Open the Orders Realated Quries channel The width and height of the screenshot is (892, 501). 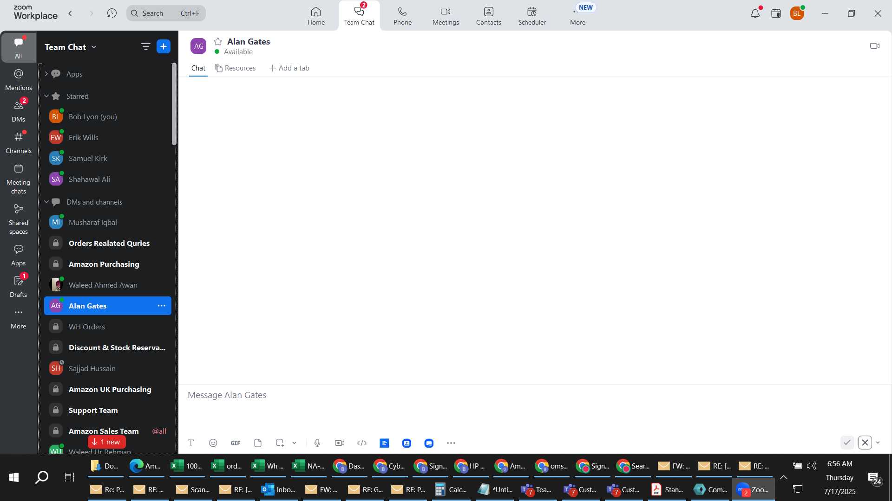pyautogui.click(x=108, y=243)
